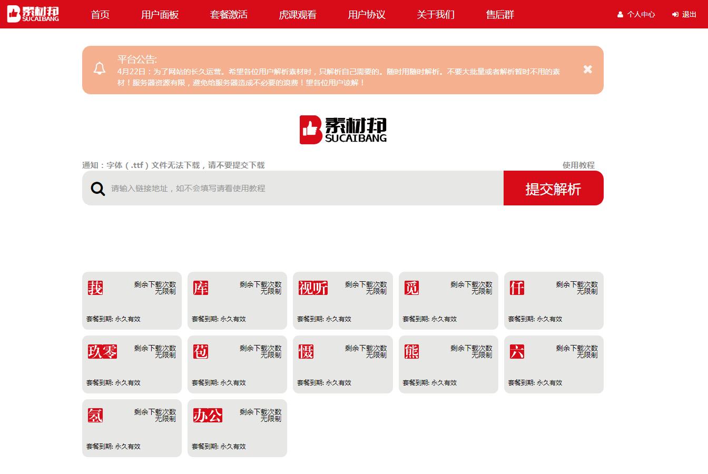708x474 pixels.
Task: Click 剩余下载次数 text in the 视听 card
Action: pos(366,284)
